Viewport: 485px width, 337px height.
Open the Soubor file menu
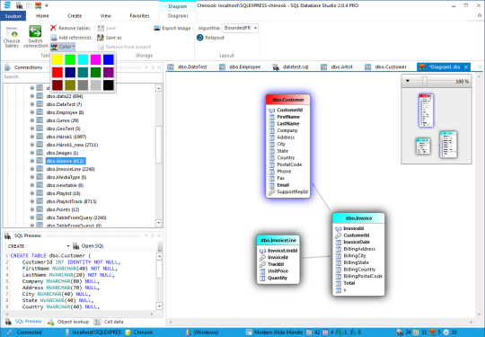click(x=13, y=16)
